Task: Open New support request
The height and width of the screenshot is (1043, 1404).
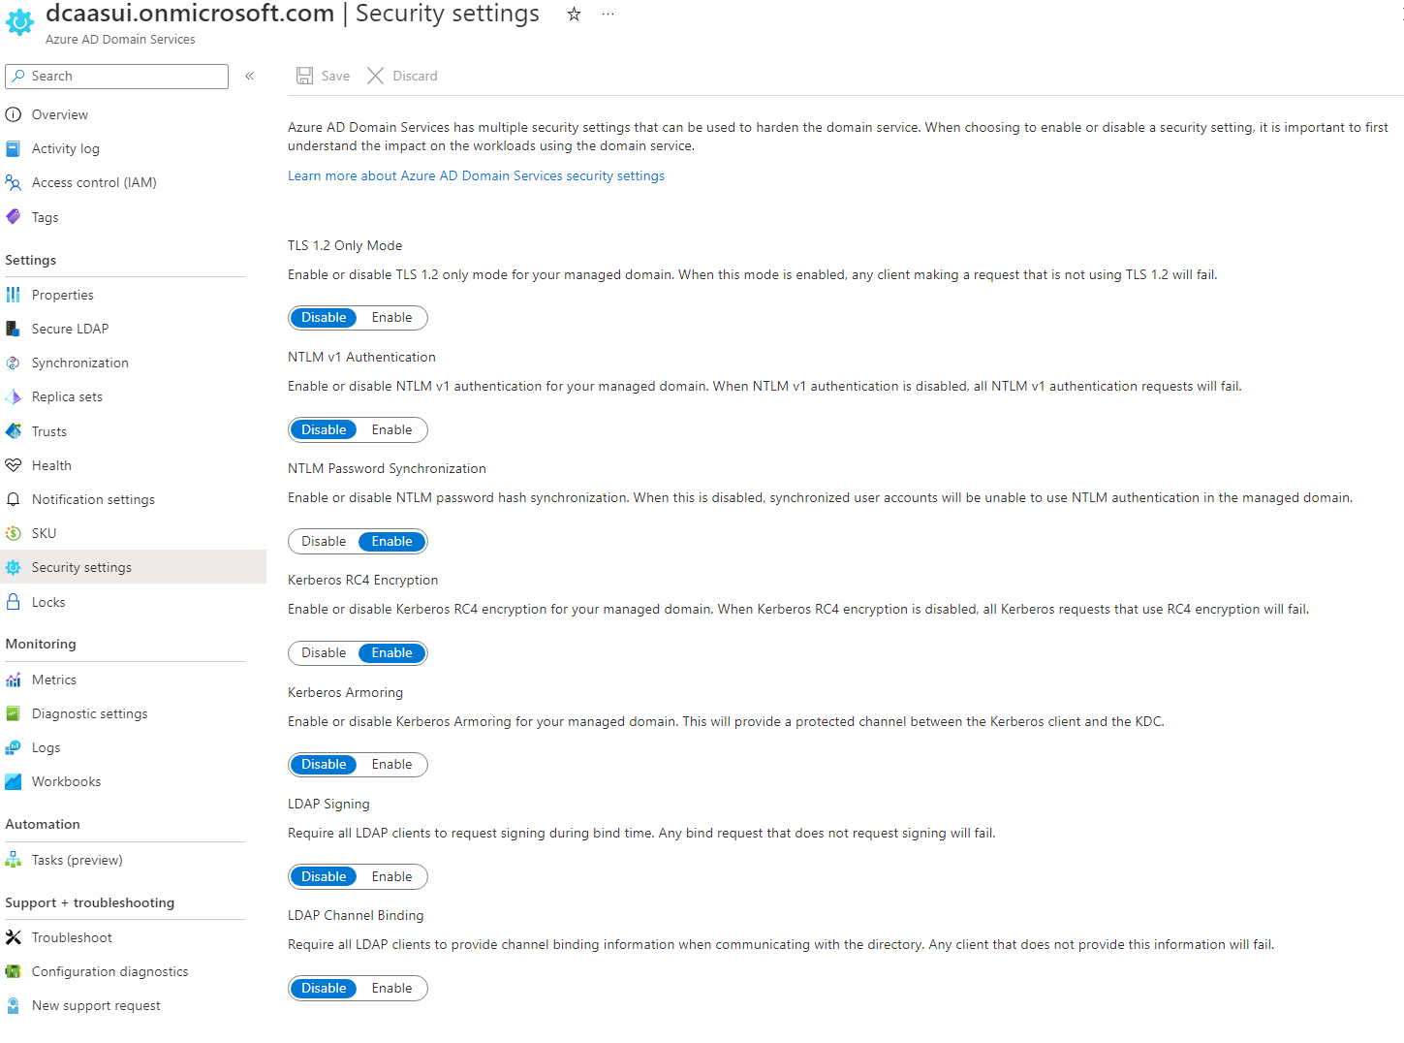Action: click(96, 1005)
